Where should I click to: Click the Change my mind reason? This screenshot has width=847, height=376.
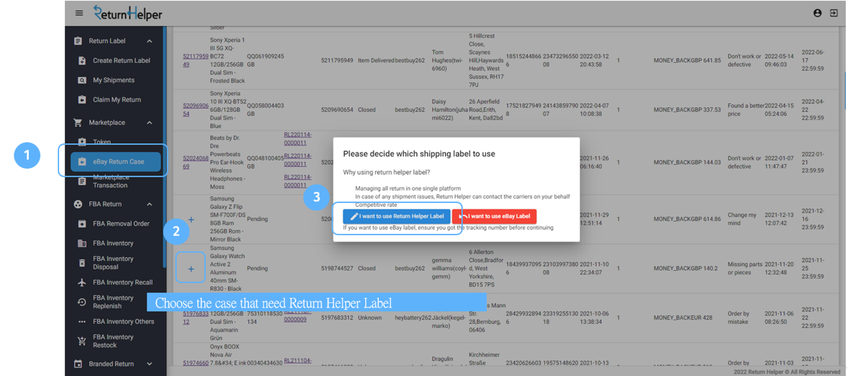742,219
